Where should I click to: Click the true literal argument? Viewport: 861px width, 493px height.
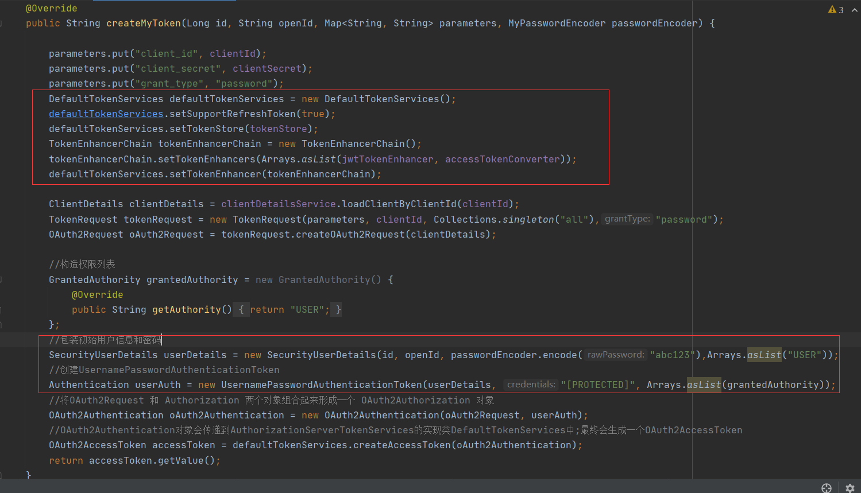pyautogui.click(x=313, y=114)
